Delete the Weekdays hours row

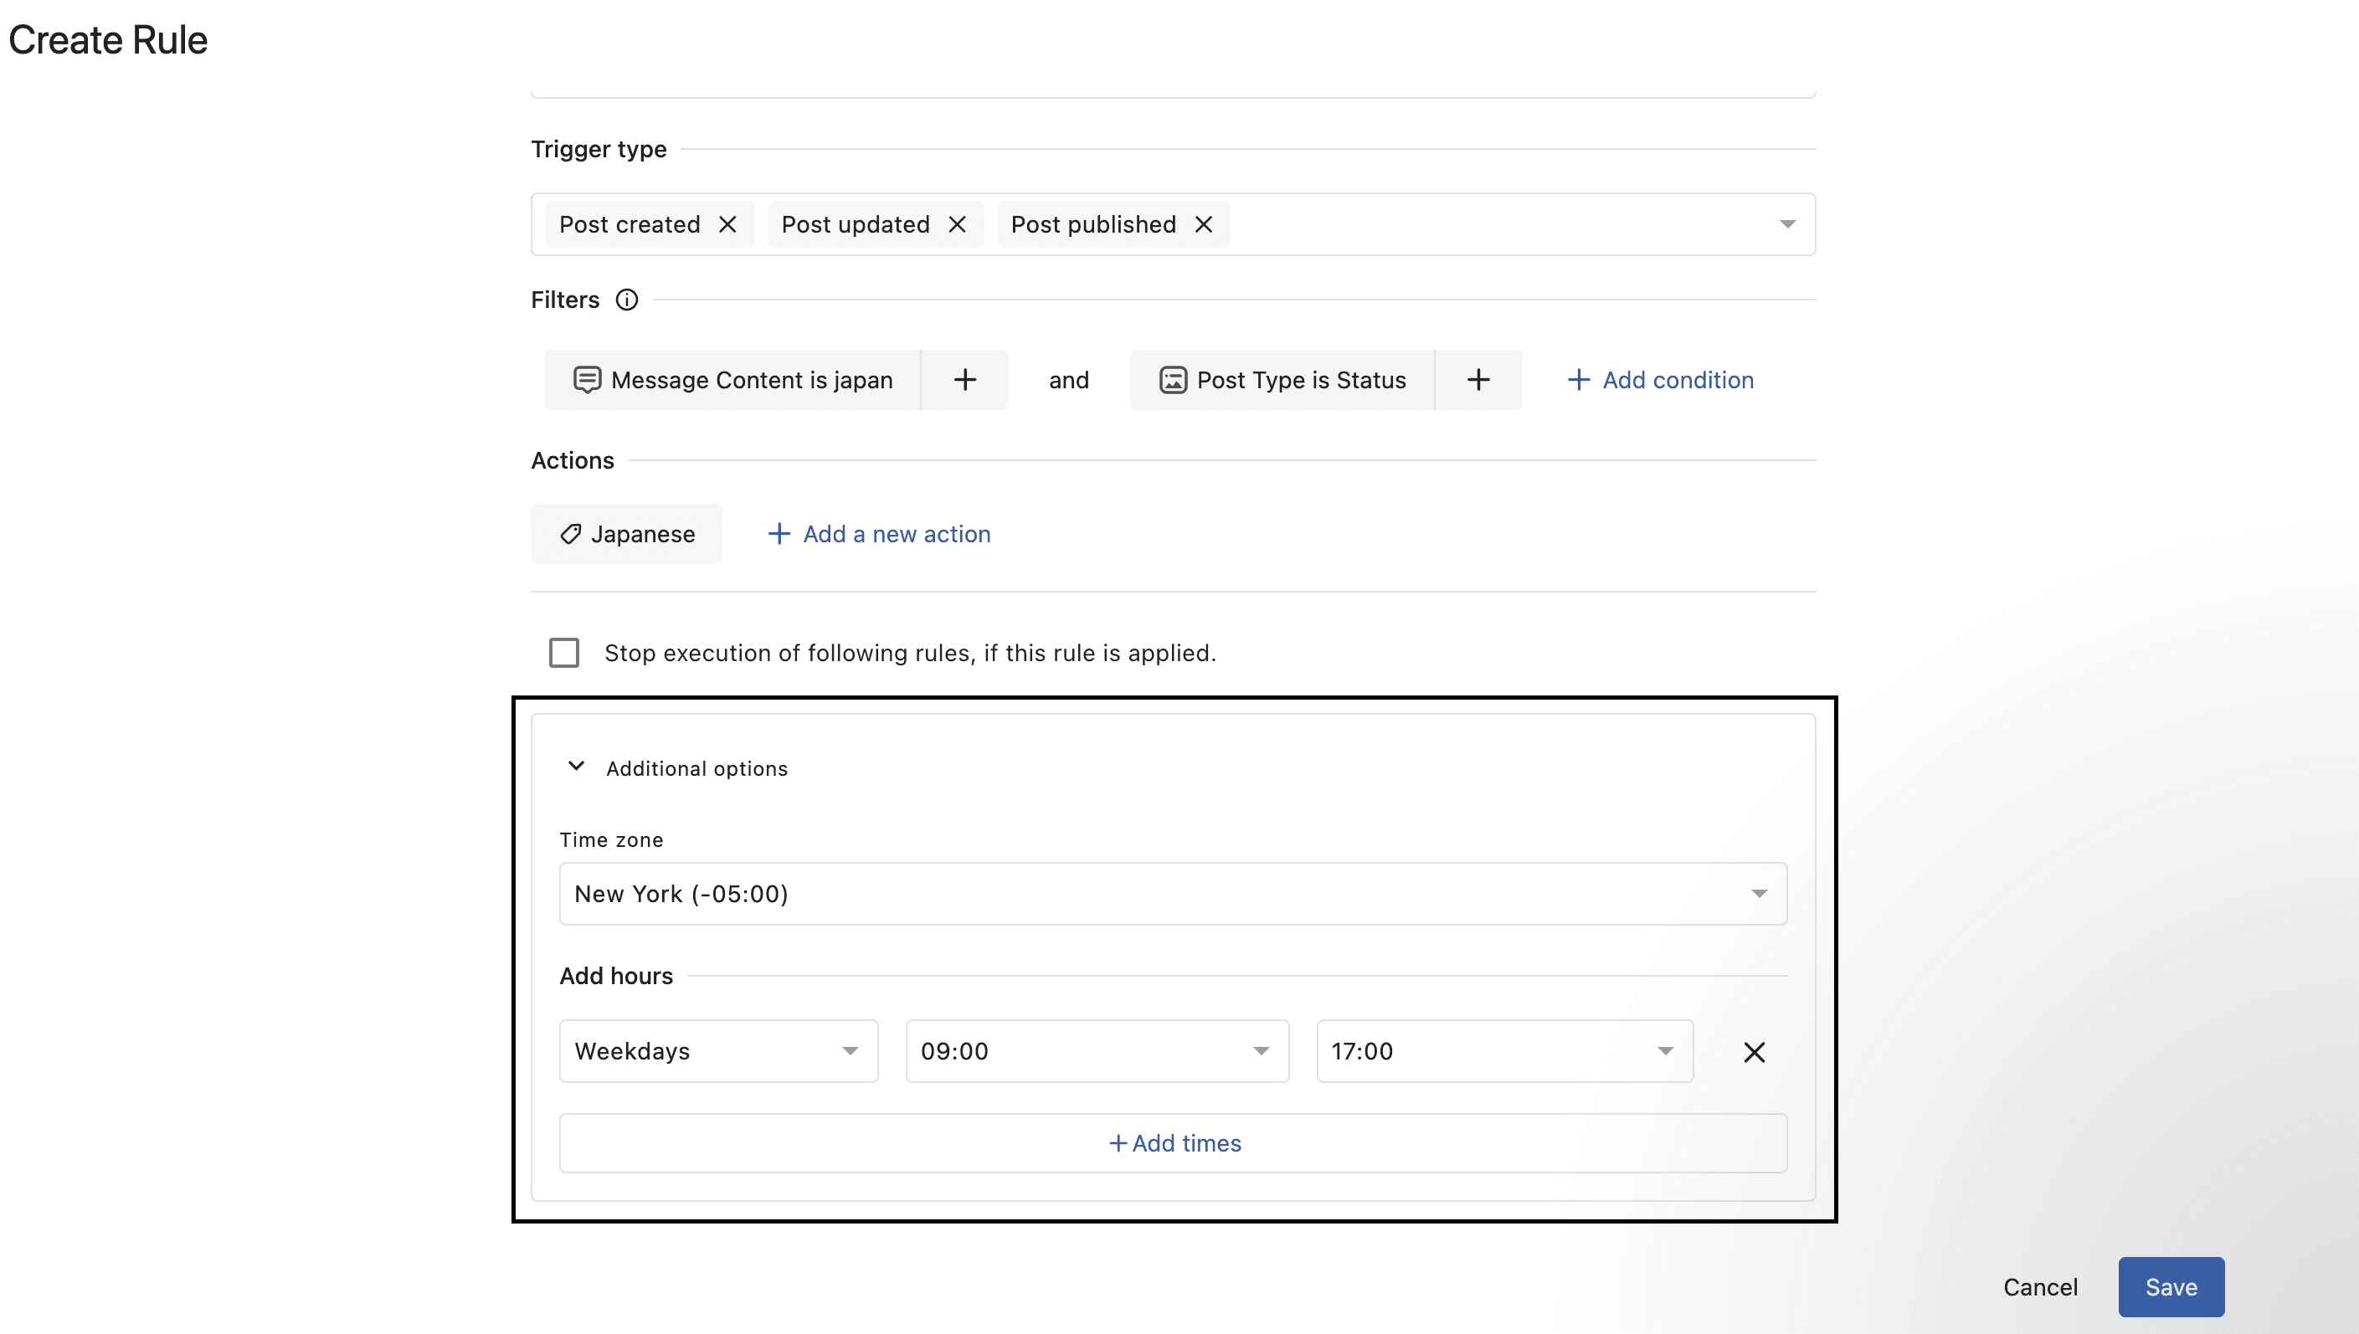pos(1754,1052)
